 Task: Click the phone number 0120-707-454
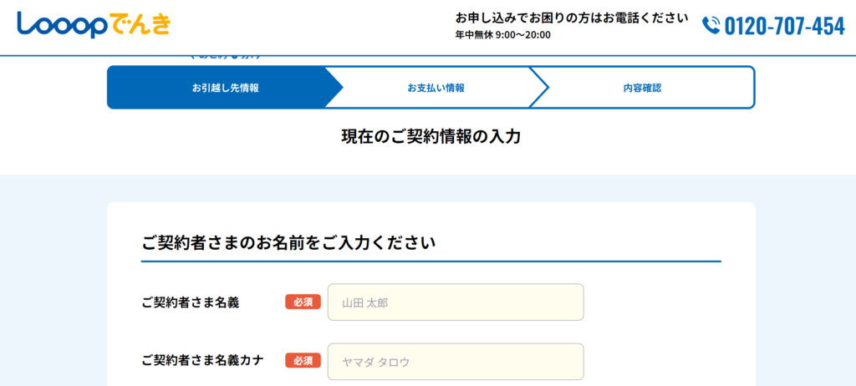coord(784,26)
